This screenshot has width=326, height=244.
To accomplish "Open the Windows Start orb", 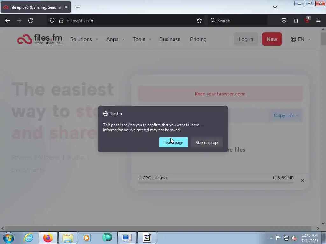I will coord(9,238).
